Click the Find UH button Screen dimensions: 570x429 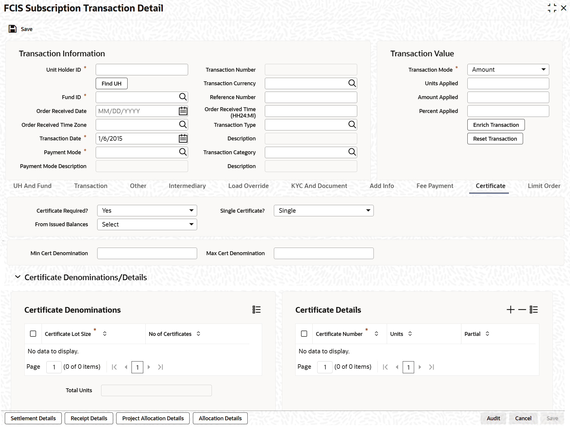pos(111,83)
